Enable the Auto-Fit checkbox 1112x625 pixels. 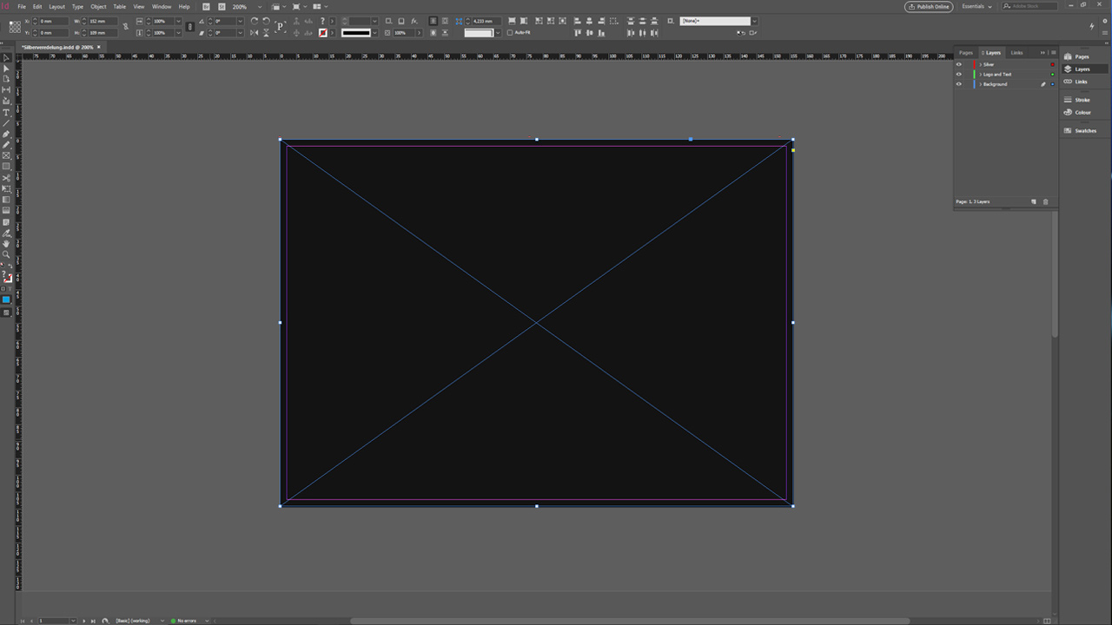tap(510, 33)
